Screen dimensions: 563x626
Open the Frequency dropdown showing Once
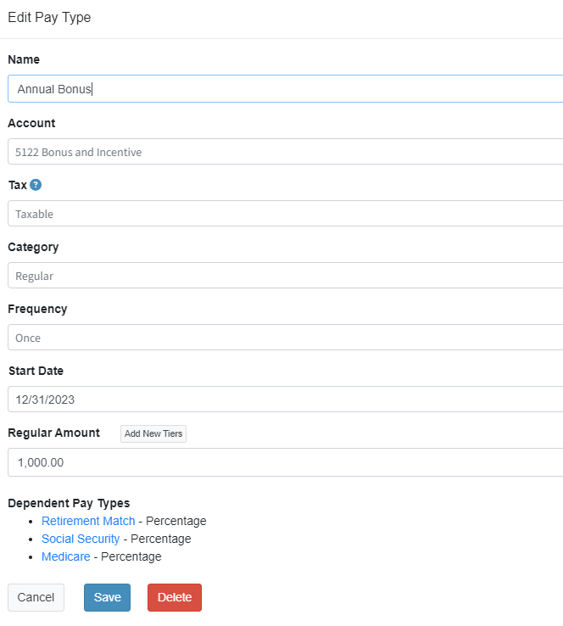pyautogui.click(x=285, y=338)
